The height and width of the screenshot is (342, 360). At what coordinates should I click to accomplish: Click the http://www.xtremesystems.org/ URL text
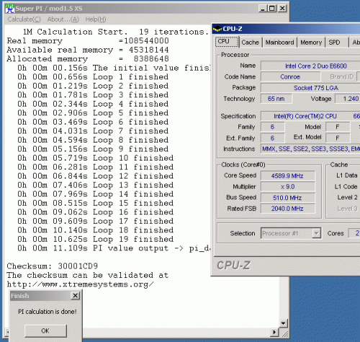(80, 284)
